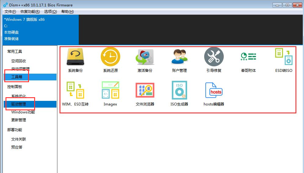304x173 pixels.
Task: Select the Windows 7 旗舰版 x86 image tile
Action: point(41,30)
